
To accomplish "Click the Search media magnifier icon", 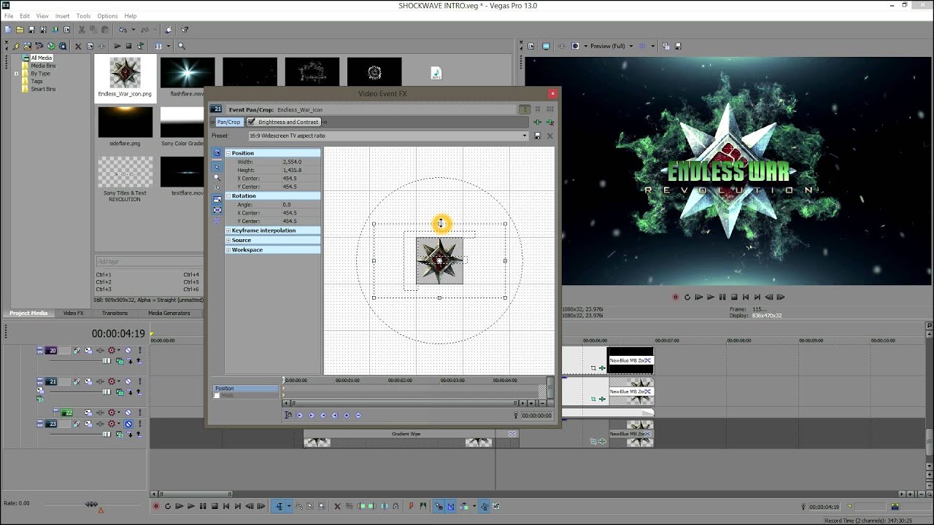I will click(182, 46).
